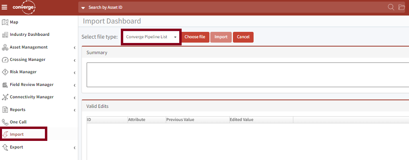409x160 pixels.
Task: Click the One Call phone icon
Action: click(x=5, y=122)
